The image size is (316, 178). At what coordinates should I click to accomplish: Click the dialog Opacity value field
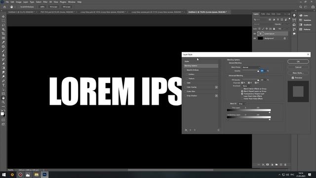(263, 71)
